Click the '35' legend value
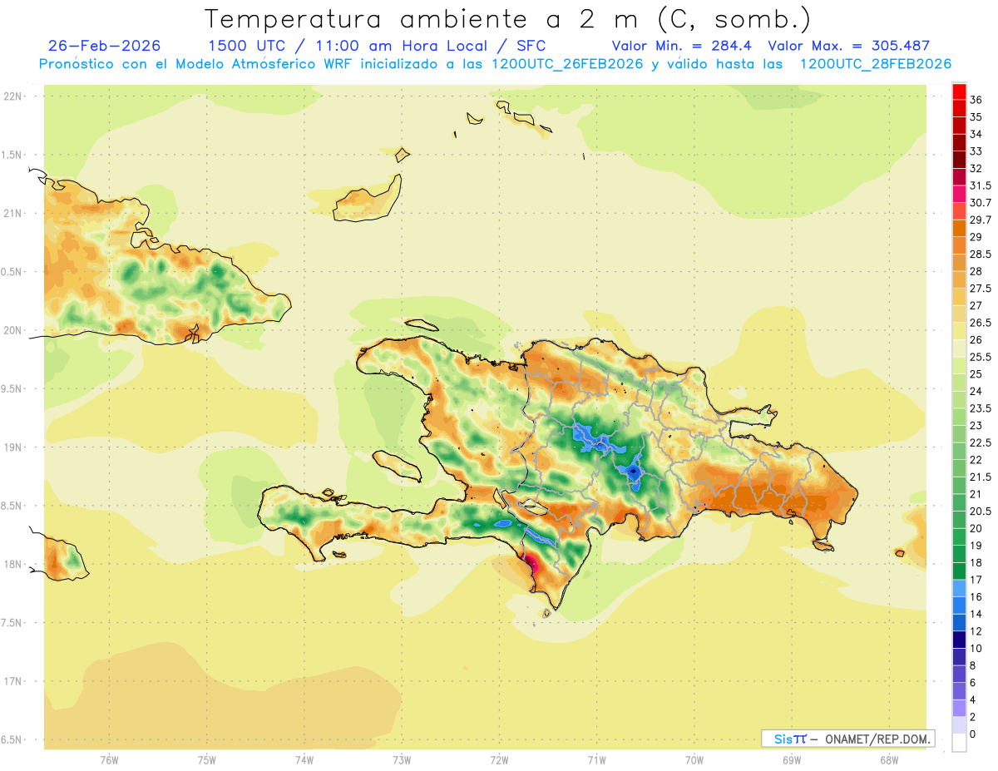 coord(976,117)
